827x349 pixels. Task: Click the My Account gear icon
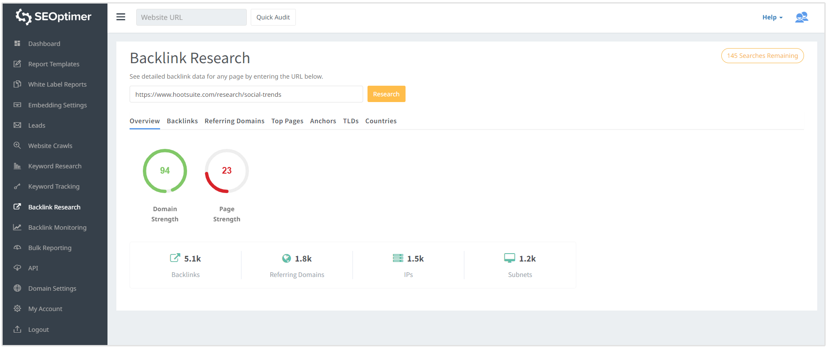pos(17,308)
